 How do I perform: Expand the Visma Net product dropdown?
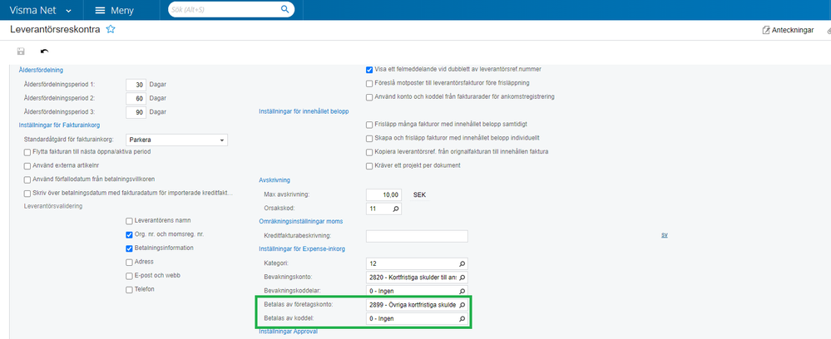(67, 10)
